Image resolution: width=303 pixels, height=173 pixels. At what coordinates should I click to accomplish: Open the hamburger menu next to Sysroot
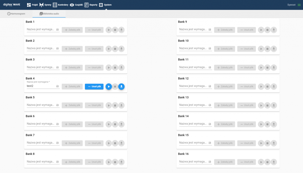point(299,5)
